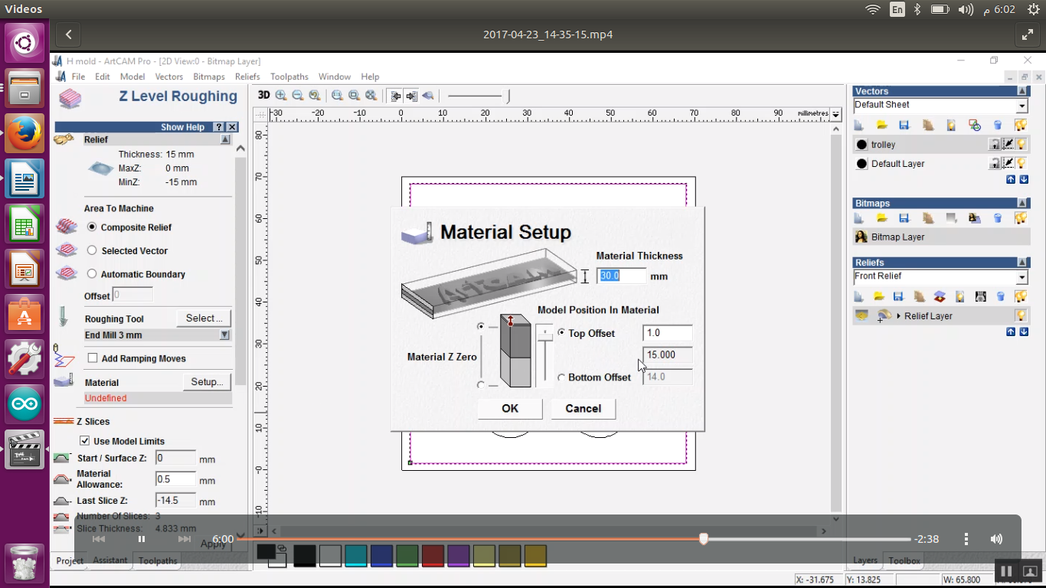Click the 3D view toolbar button
Screen dimensions: 1046x588
coord(263,95)
